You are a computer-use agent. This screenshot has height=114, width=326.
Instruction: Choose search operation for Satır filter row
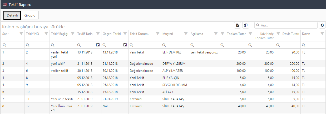tap(4, 45)
